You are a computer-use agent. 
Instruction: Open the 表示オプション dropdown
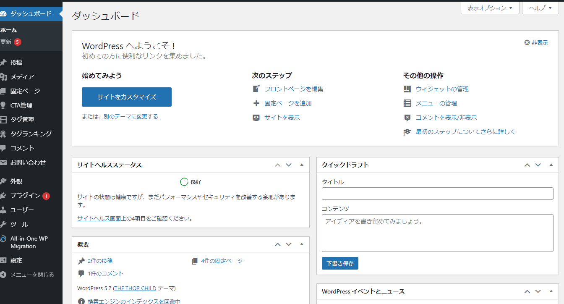pyautogui.click(x=490, y=8)
